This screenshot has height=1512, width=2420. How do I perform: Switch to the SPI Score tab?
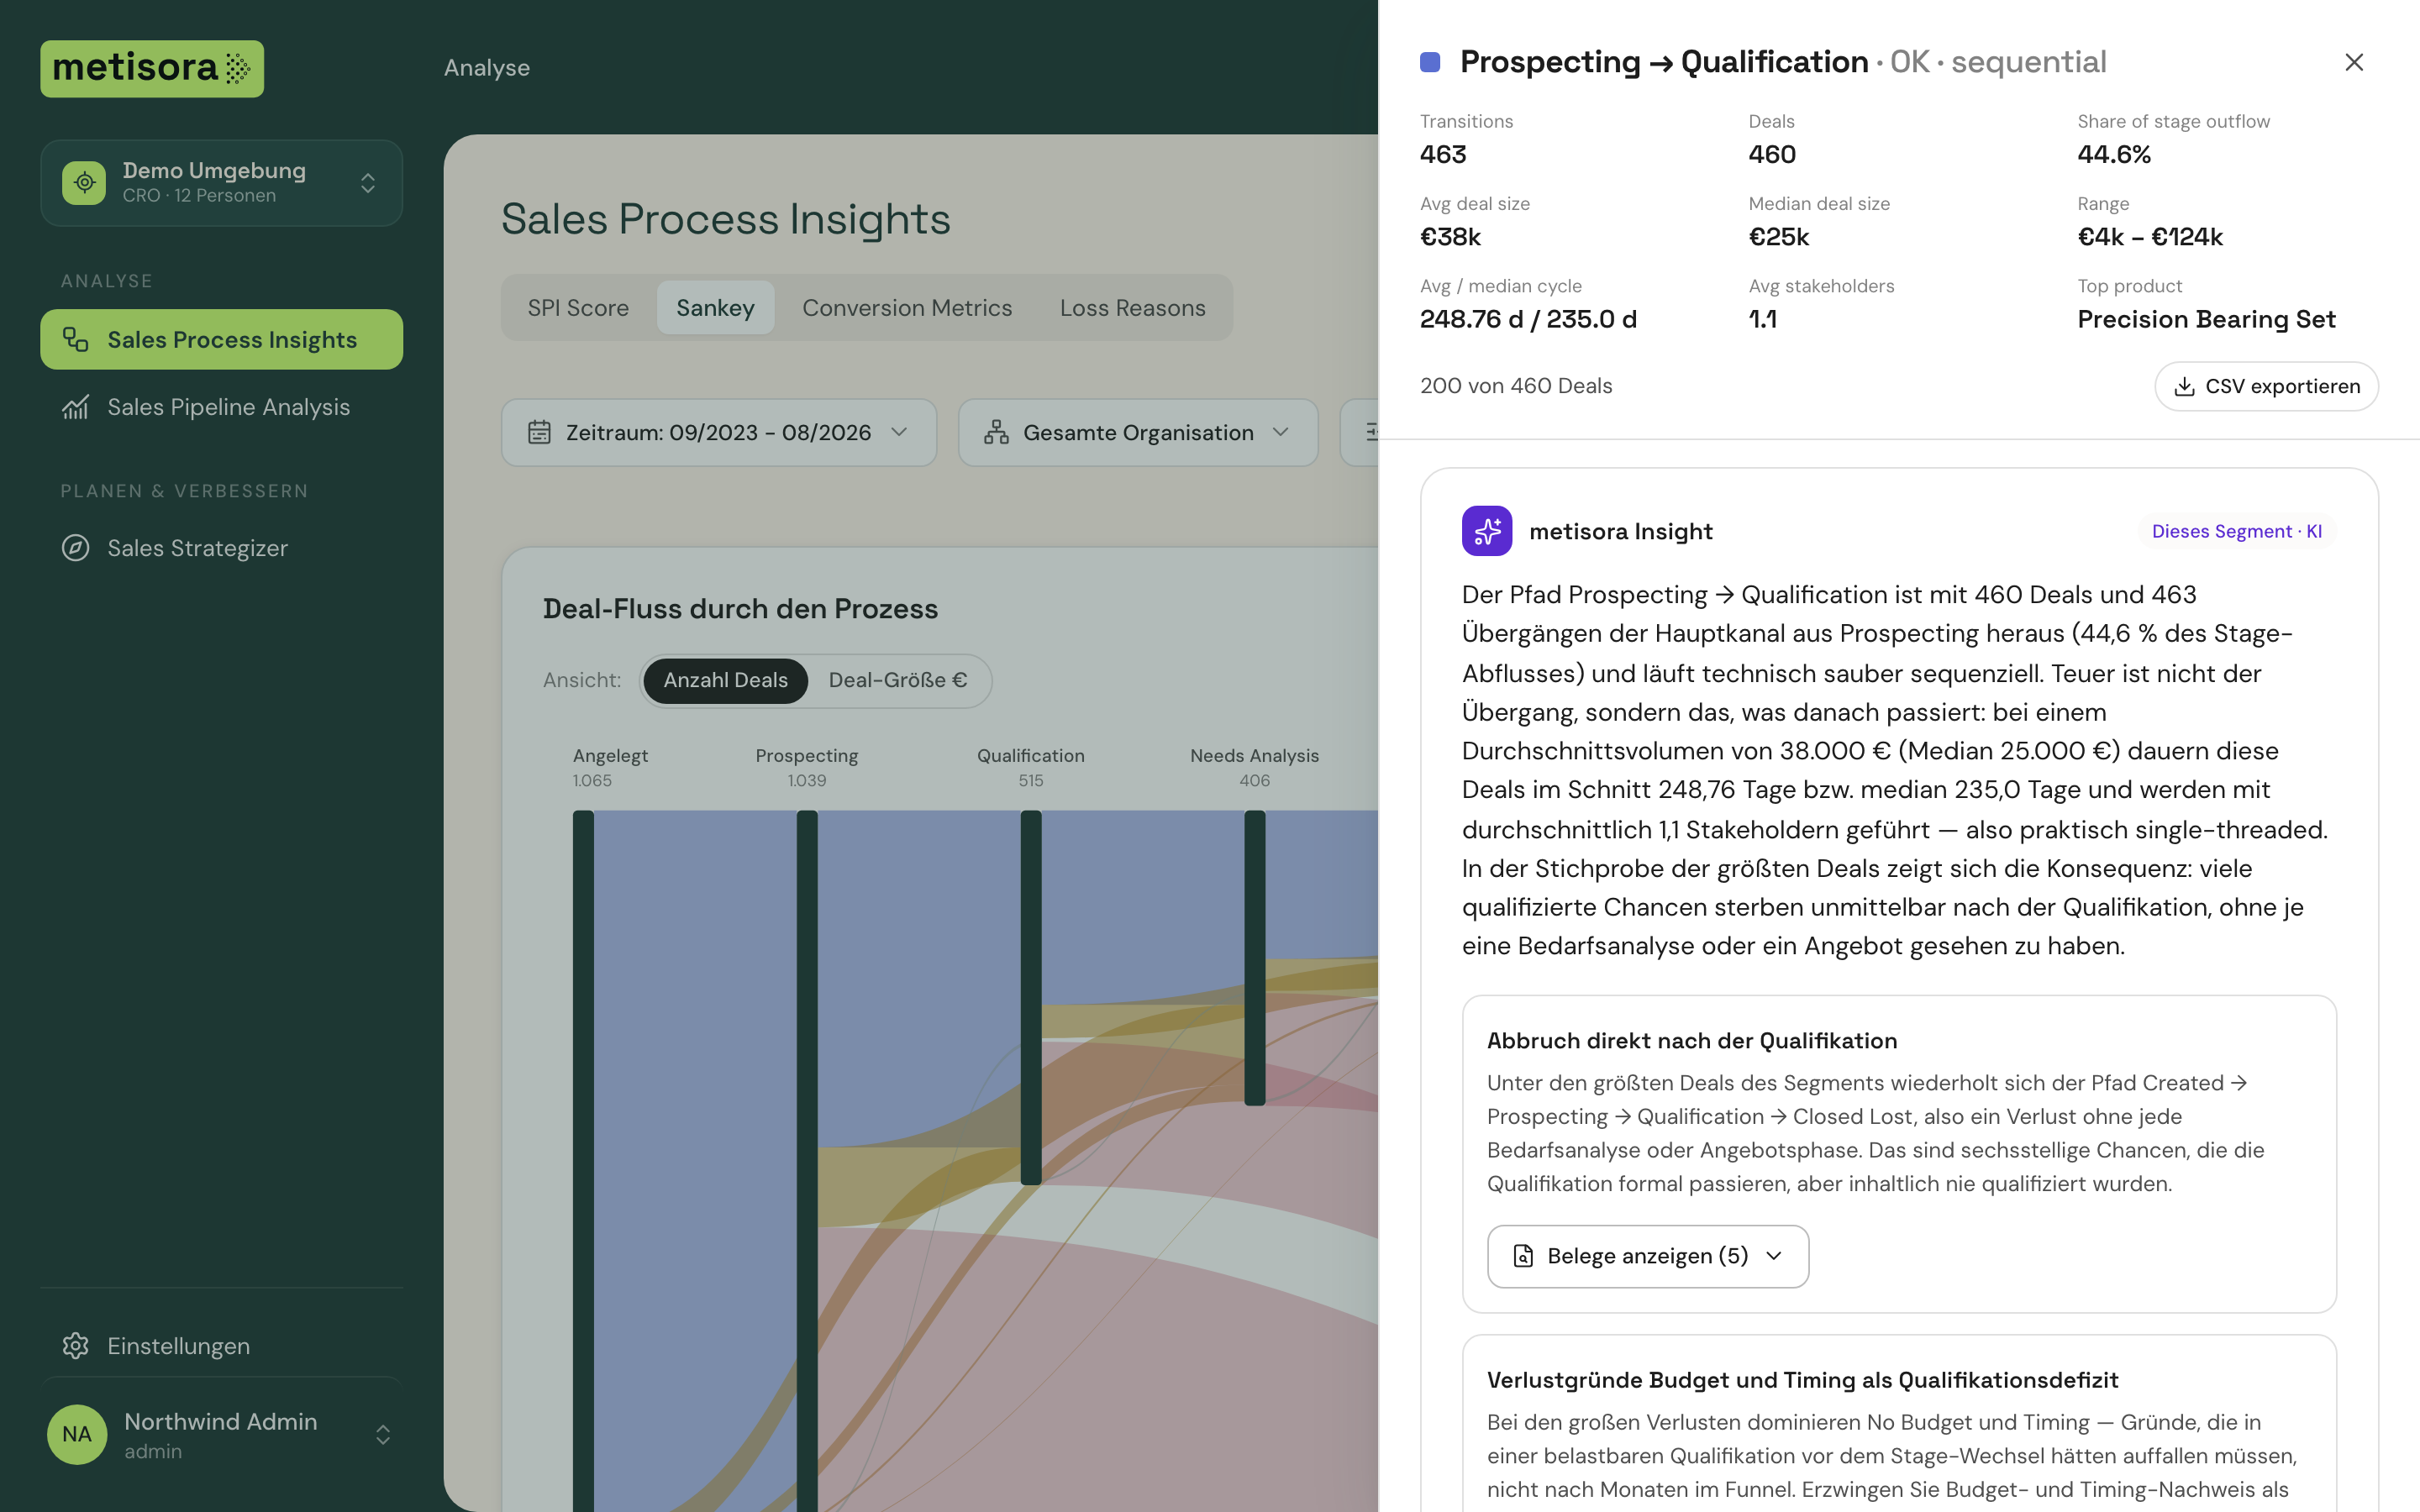coord(578,308)
